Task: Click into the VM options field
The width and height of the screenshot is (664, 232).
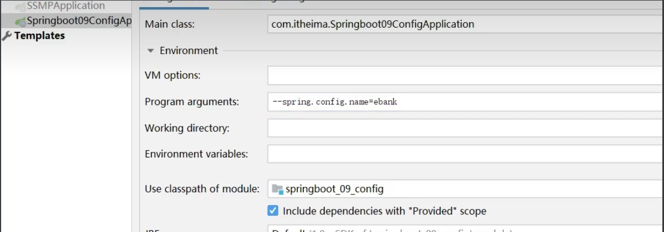Action: click(x=465, y=75)
